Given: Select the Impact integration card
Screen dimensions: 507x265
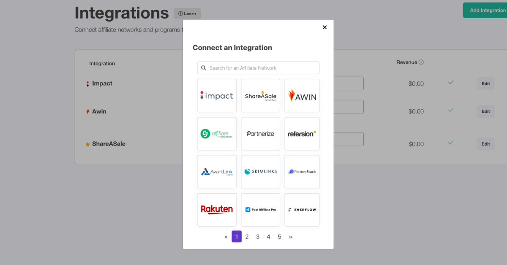Looking at the screenshot, I should coord(217,96).
